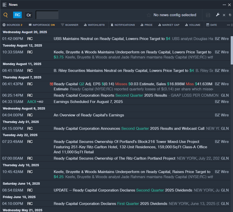The width and height of the screenshot is (233, 212).
Task: Open Portland's Block216 Tower Mixed-Use Project headline
Action: click(x=130, y=147)
